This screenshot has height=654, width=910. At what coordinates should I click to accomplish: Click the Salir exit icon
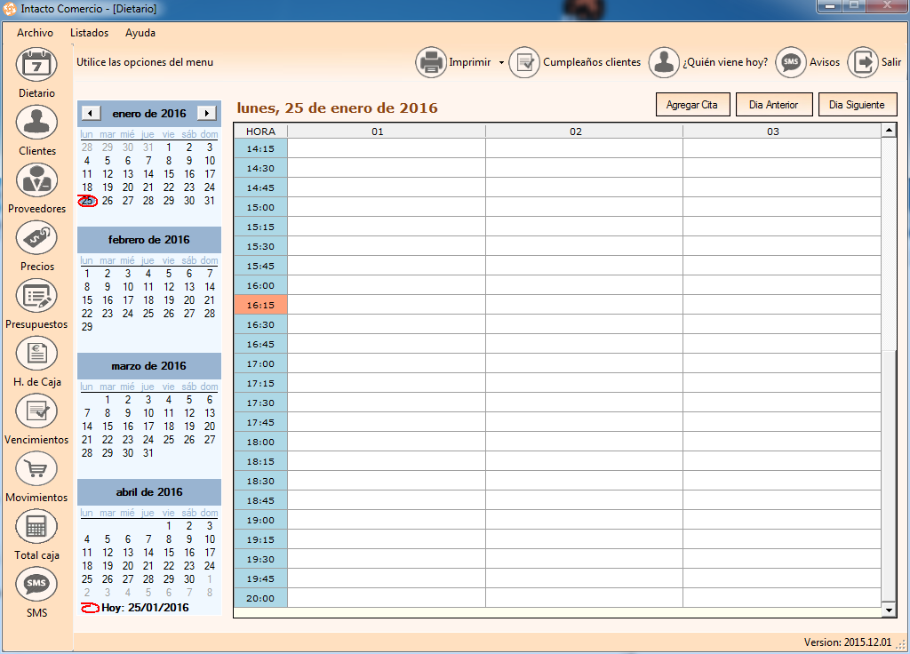click(863, 62)
